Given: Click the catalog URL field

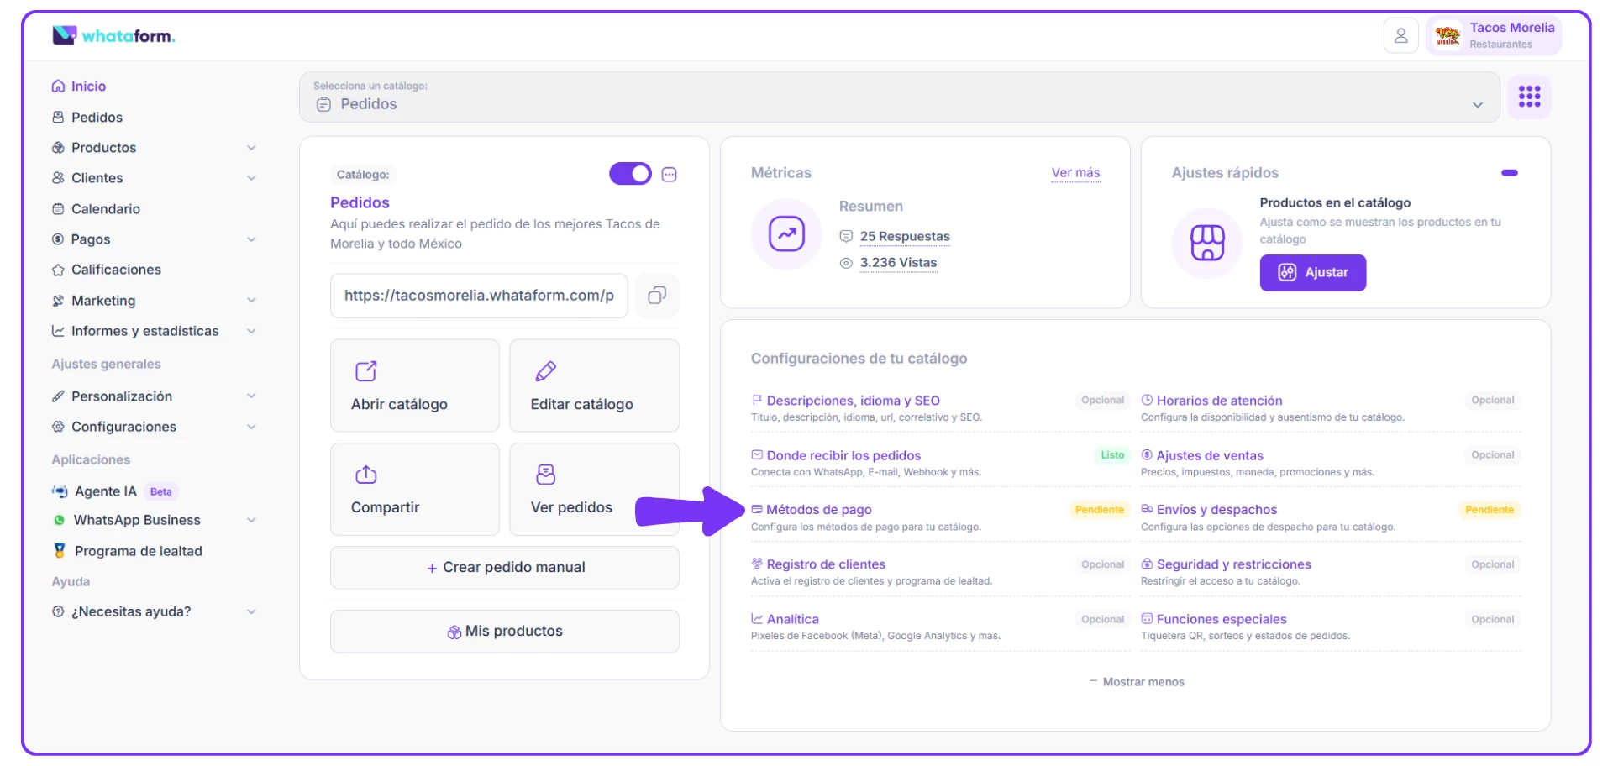Looking at the screenshot, I should (479, 296).
